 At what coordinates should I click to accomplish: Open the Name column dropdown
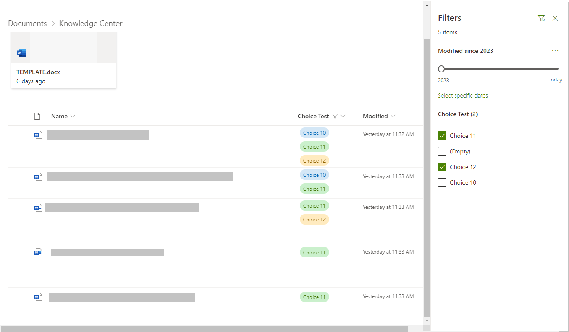pyautogui.click(x=73, y=116)
